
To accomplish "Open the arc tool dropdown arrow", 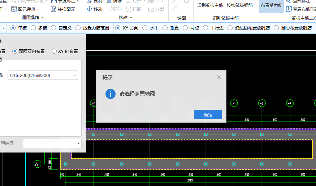I will pyautogui.click(x=180, y=9).
